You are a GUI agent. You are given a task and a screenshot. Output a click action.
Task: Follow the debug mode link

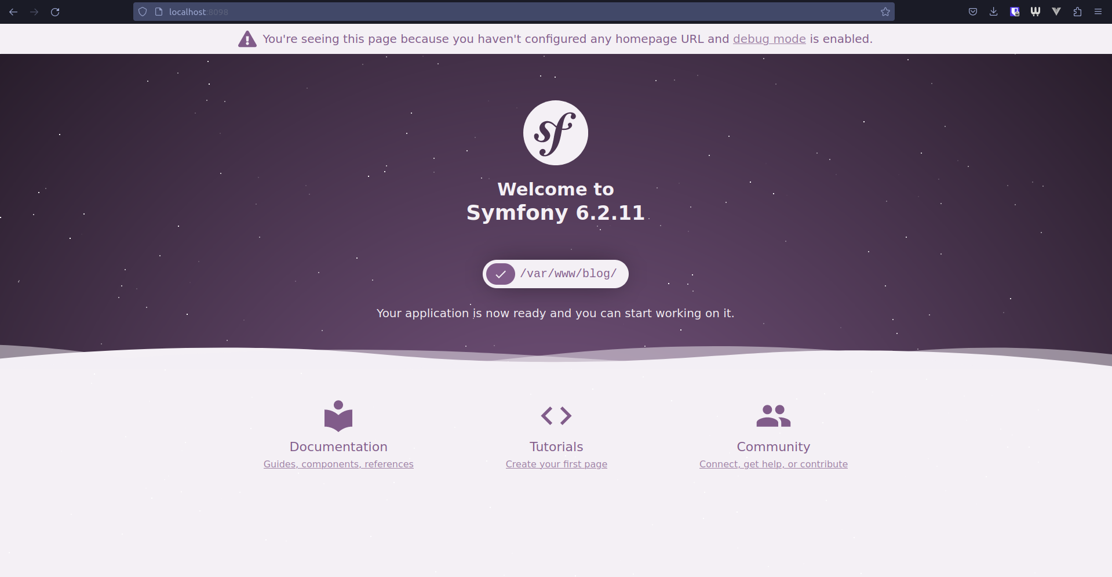point(769,39)
